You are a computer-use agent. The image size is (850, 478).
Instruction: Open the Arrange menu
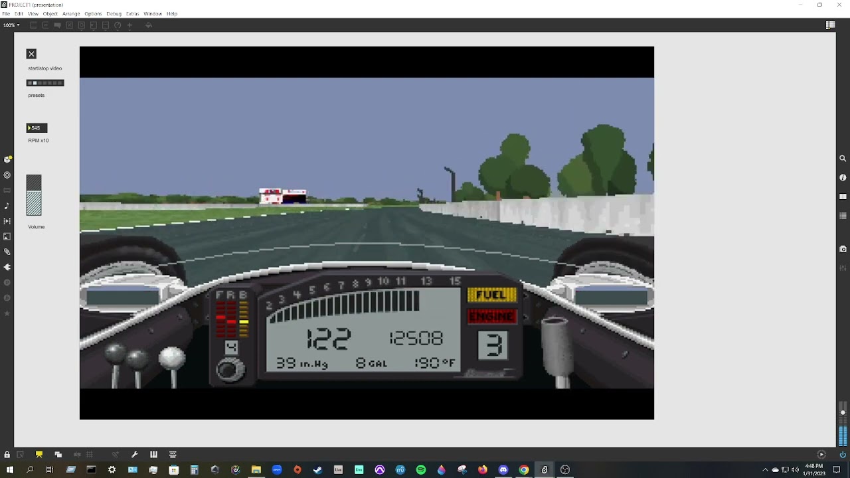71,14
